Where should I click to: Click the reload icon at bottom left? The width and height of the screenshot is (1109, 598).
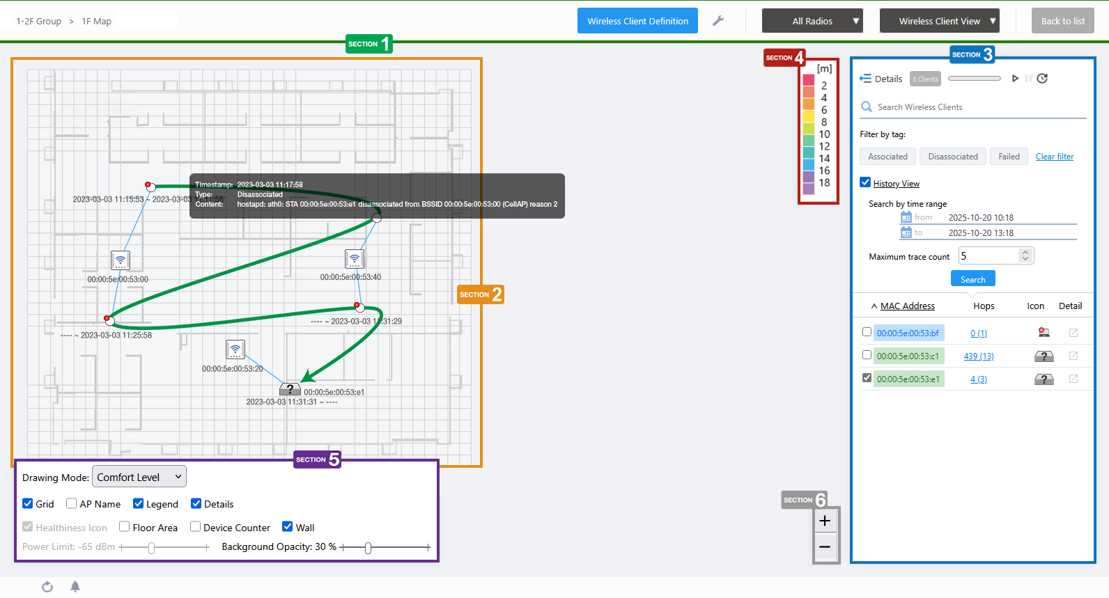(x=47, y=587)
